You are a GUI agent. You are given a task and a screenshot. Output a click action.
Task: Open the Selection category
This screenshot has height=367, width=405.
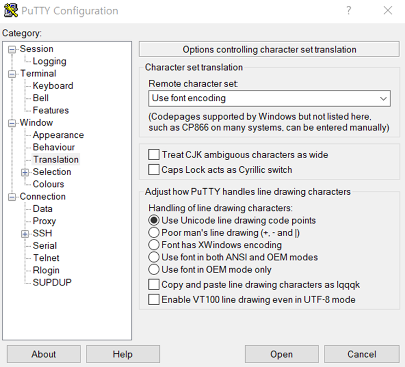51,172
